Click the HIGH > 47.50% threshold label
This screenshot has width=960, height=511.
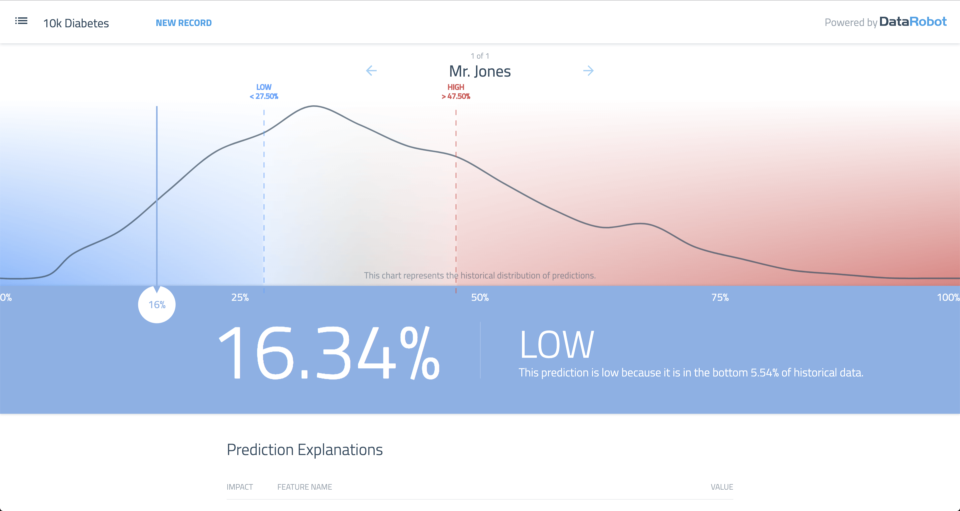point(456,92)
